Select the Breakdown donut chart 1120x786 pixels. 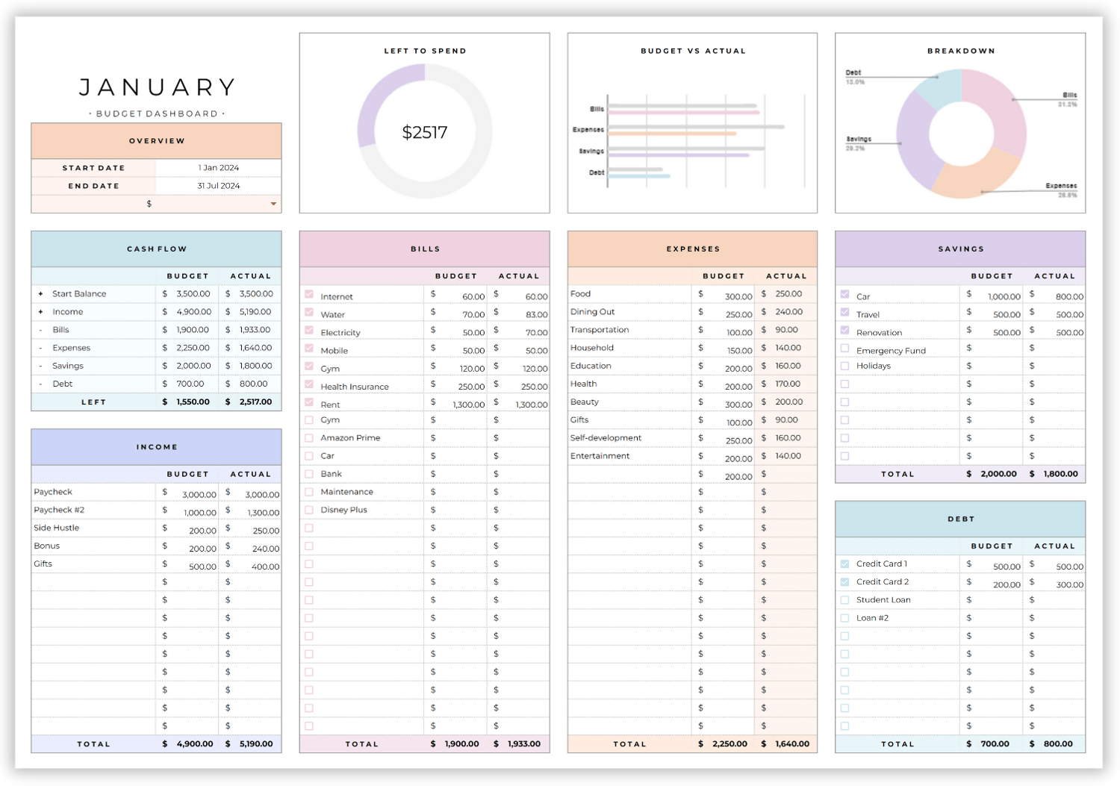pyautogui.click(x=962, y=134)
